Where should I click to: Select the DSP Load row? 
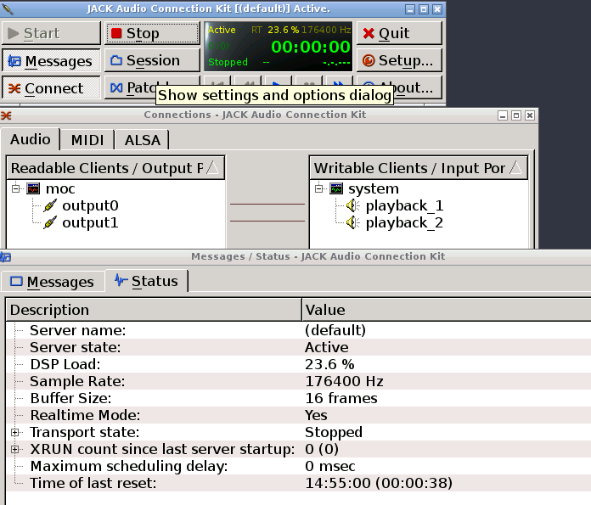[x=299, y=364]
